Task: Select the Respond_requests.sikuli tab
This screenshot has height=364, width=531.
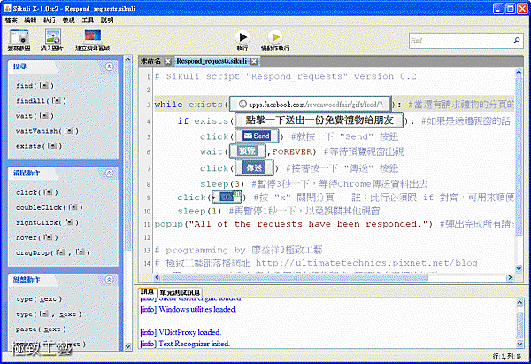Action: pos(212,61)
